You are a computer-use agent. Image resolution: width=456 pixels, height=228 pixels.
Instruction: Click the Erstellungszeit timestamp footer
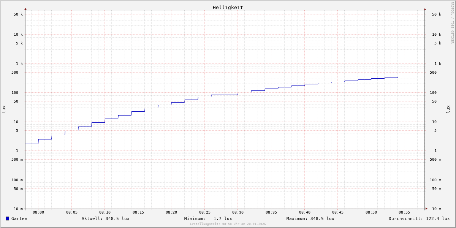pyautogui.click(x=228, y=224)
